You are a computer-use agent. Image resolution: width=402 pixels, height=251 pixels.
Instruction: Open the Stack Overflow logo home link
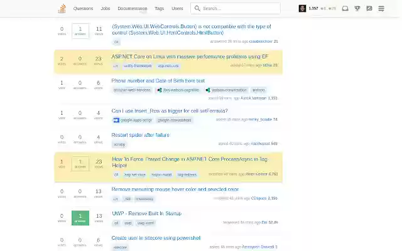[62, 8]
